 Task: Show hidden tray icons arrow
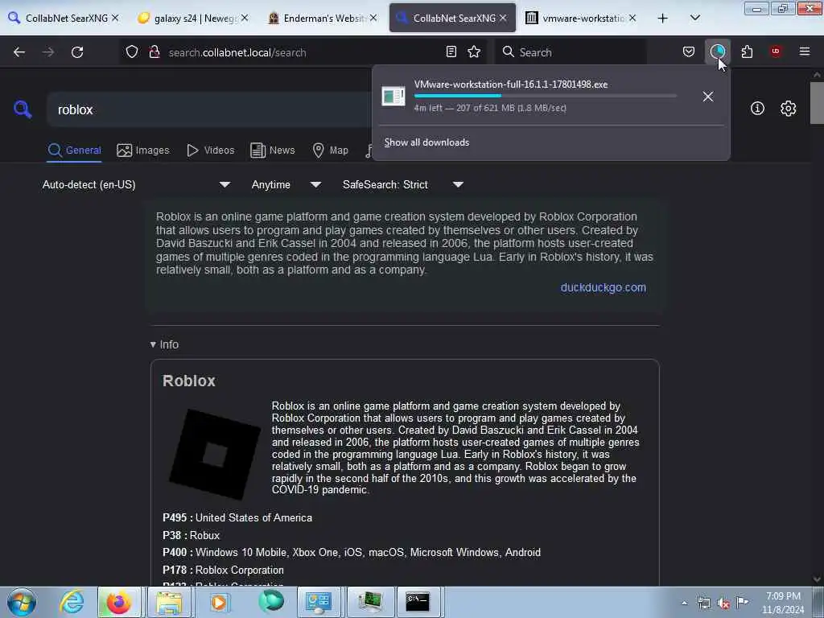684,604
